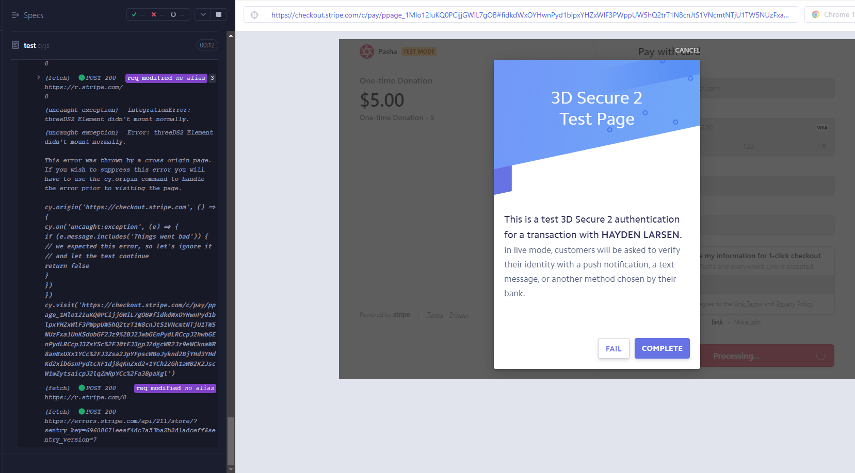
Task: Click the green status dot of errors.stripe.com fetch
Action: pos(82,412)
